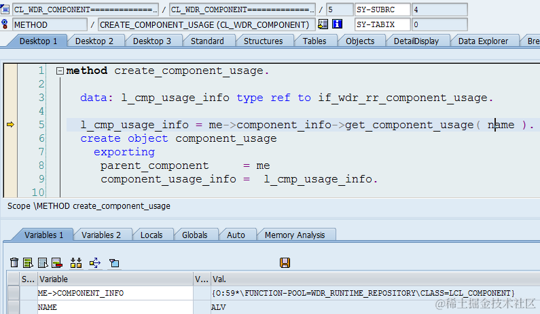The width and height of the screenshot is (540, 314).
Task: Click the Val. column header
Action: (375, 279)
